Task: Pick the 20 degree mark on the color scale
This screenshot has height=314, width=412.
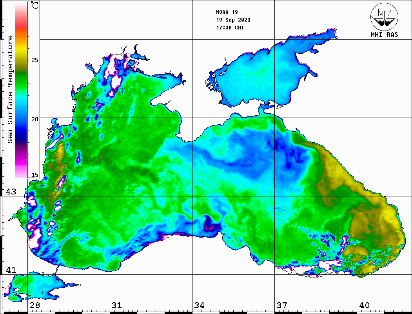Action: (x=35, y=119)
